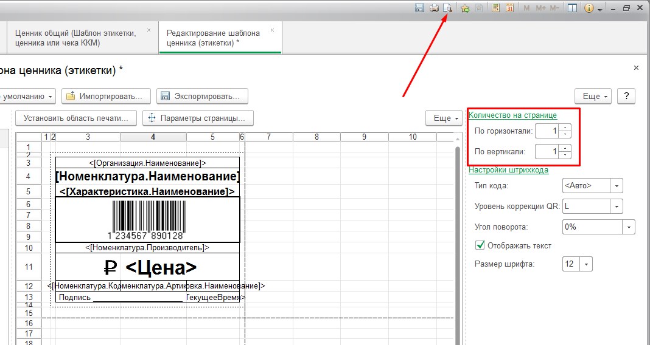Click the M- memory subtract button
Image resolution: width=650 pixels, height=345 pixels.
tap(554, 8)
